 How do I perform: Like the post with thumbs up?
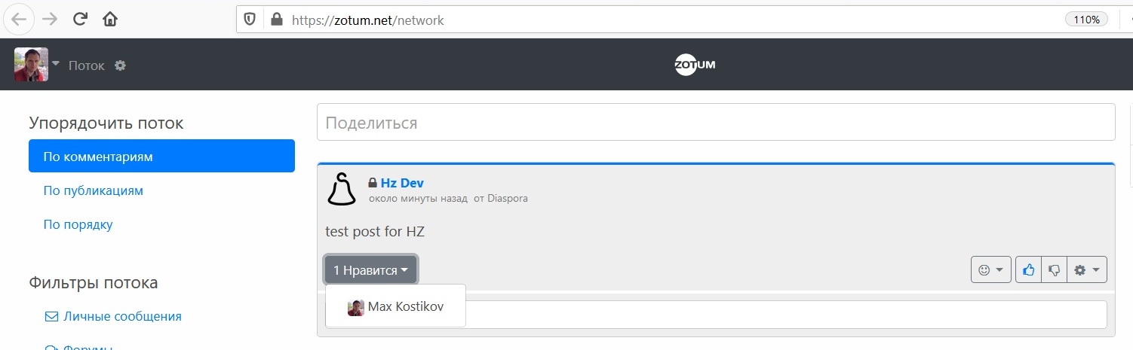[1028, 269]
